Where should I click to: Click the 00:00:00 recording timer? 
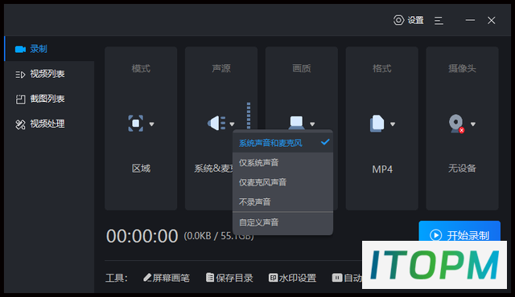pos(142,236)
